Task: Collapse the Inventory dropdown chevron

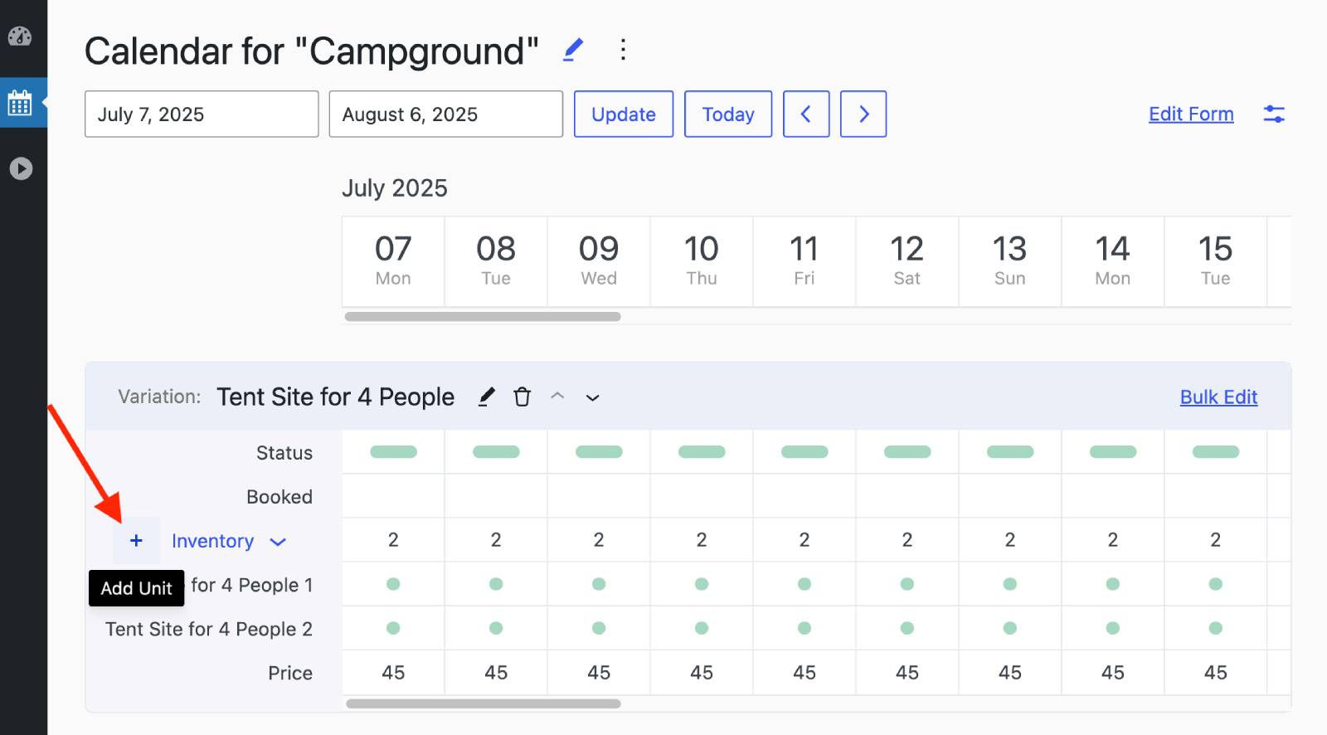Action: (x=278, y=542)
